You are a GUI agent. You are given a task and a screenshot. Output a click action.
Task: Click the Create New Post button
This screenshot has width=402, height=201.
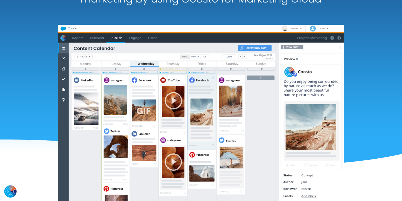pyautogui.click(x=255, y=48)
